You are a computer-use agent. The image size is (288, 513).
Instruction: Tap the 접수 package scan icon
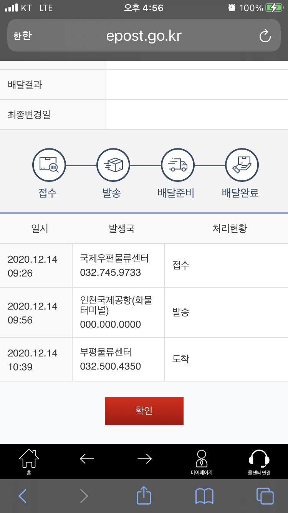pyautogui.click(x=49, y=165)
